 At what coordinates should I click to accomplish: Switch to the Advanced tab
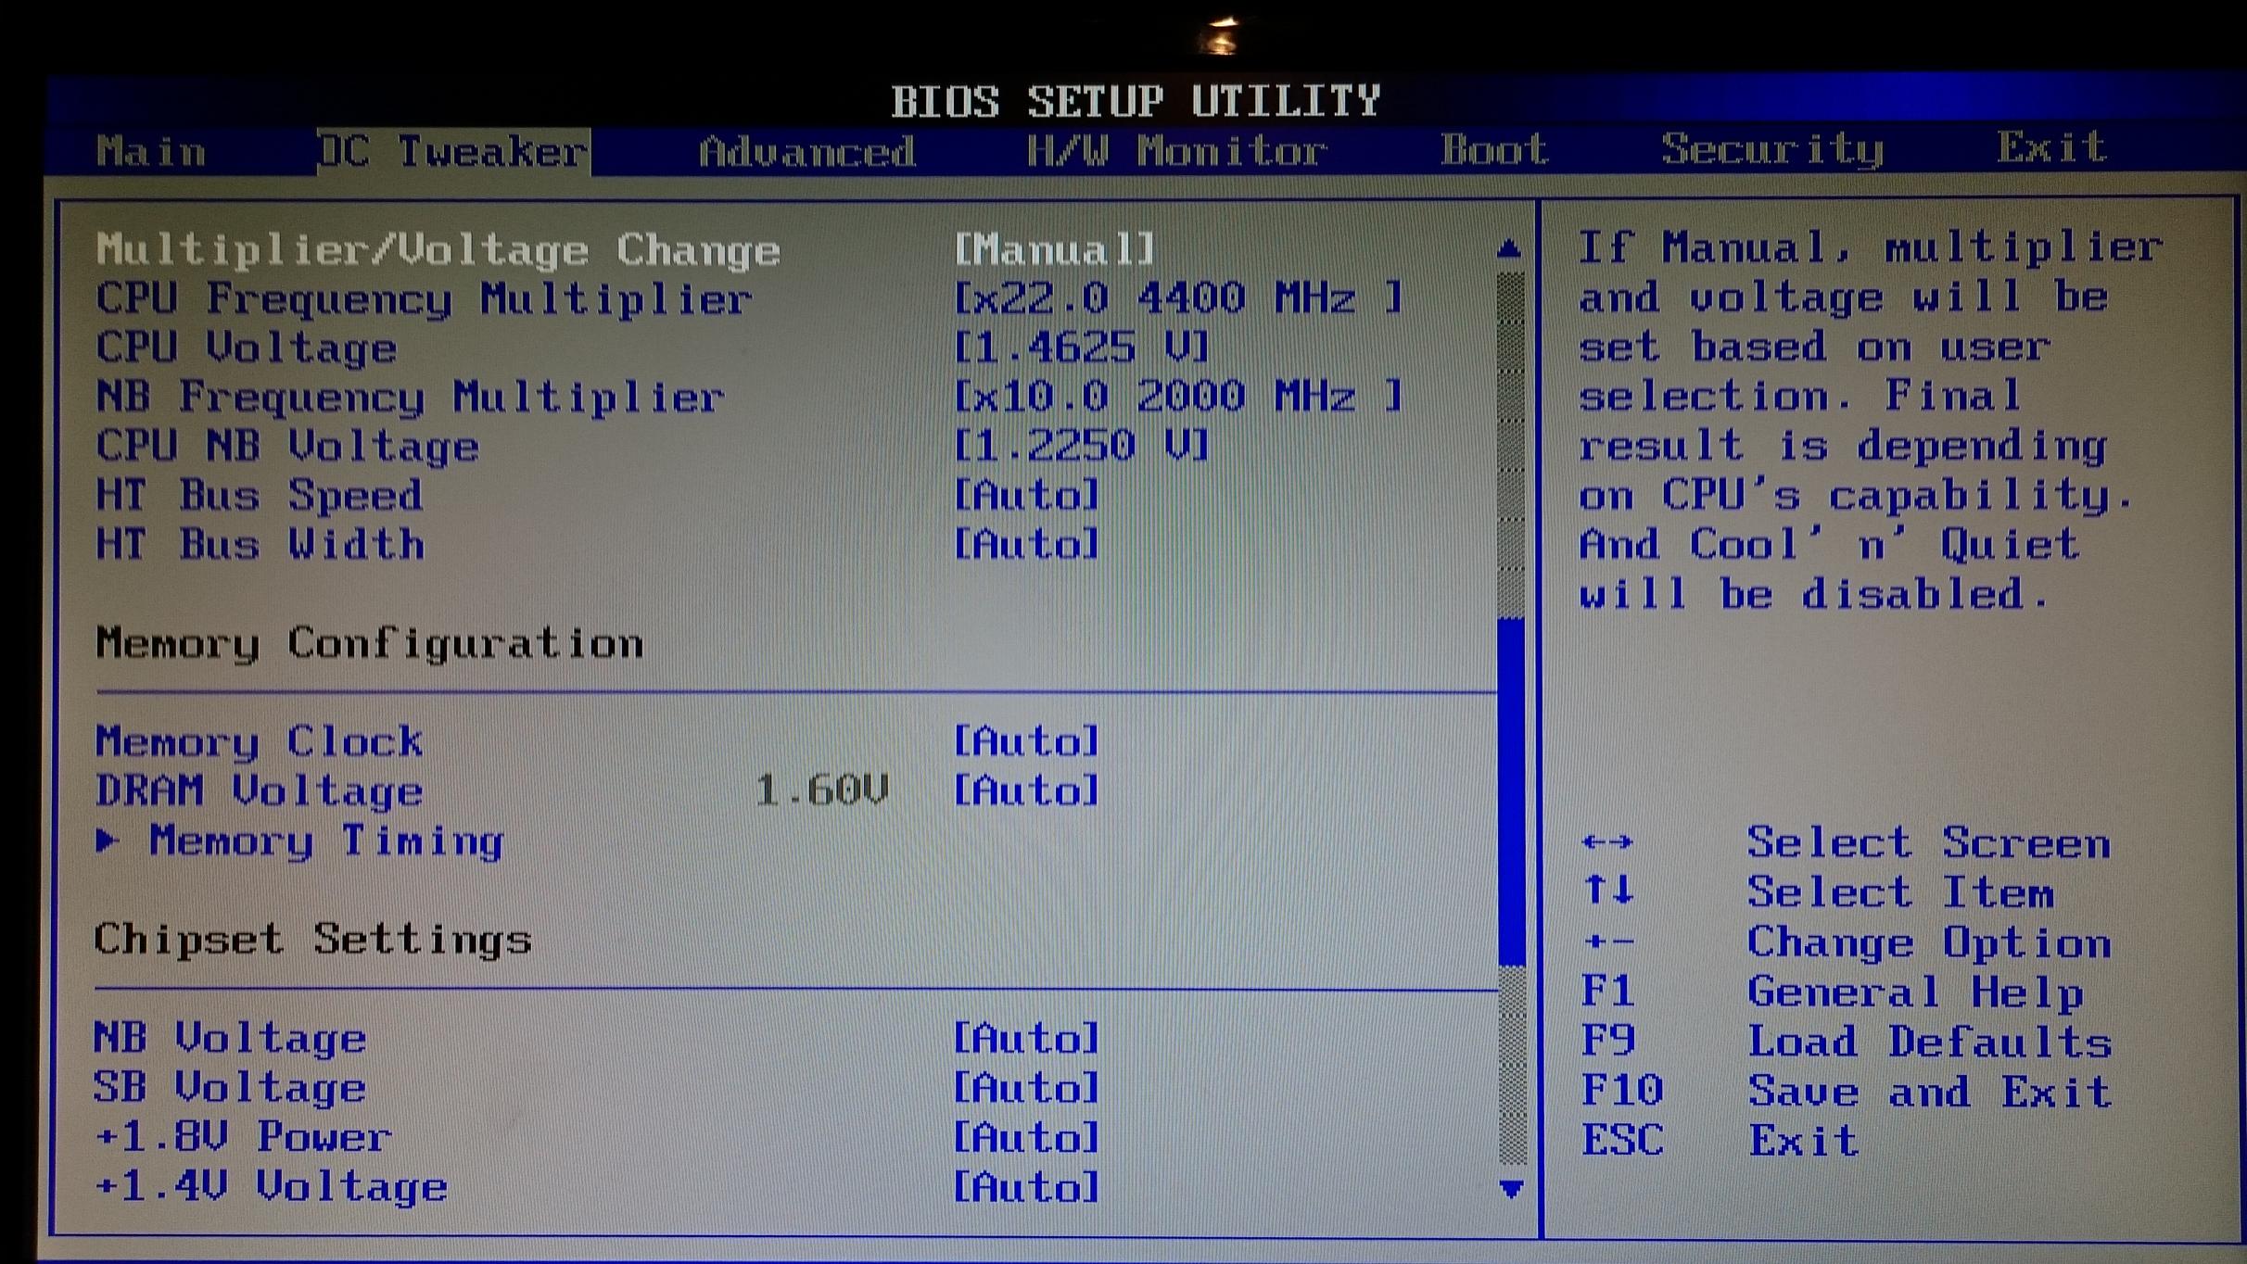point(806,151)
